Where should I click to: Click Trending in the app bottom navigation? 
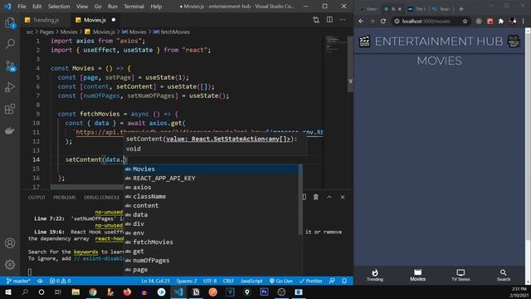375,275
